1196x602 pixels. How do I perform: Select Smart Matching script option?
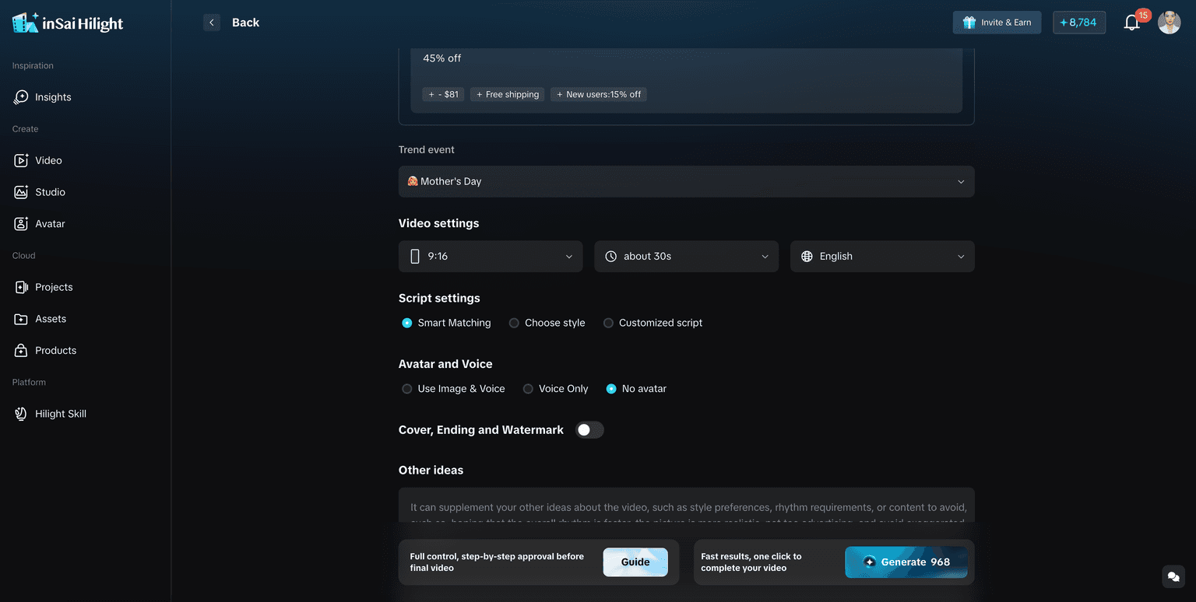click(x=446, y=323)
